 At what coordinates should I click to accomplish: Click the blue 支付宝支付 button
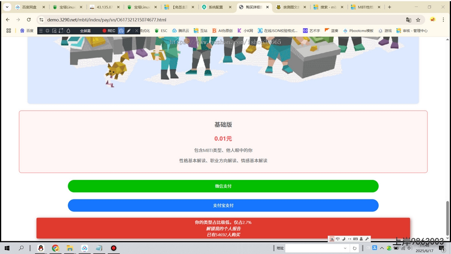tap(223, 205)
